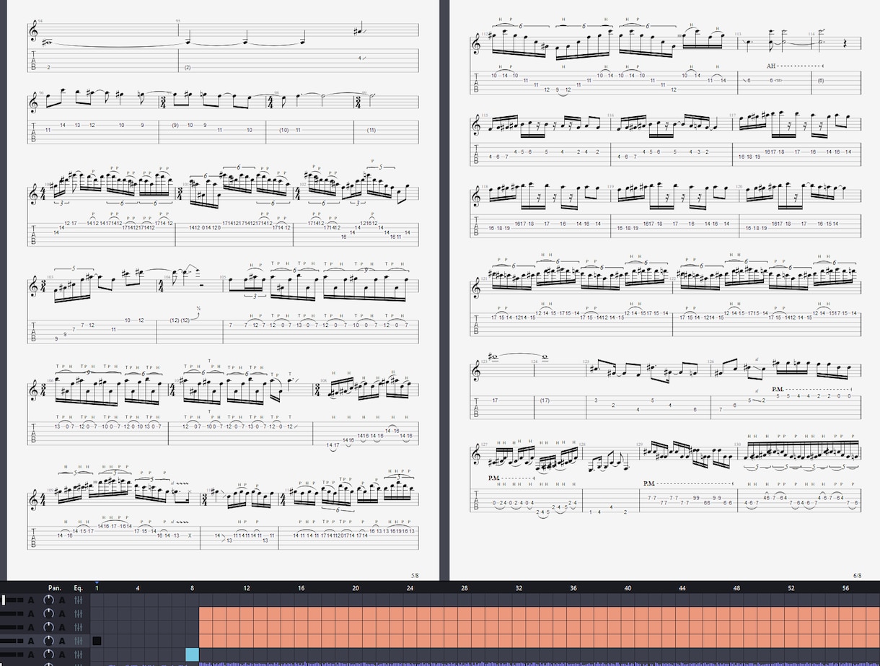Click the first track's volume slider handle

pos(4,600)
